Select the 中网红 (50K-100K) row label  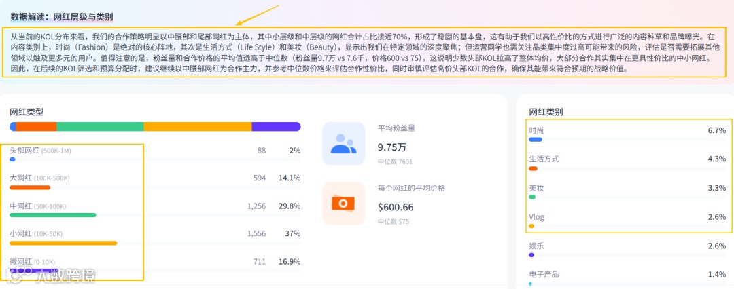(x=38, y=206)
